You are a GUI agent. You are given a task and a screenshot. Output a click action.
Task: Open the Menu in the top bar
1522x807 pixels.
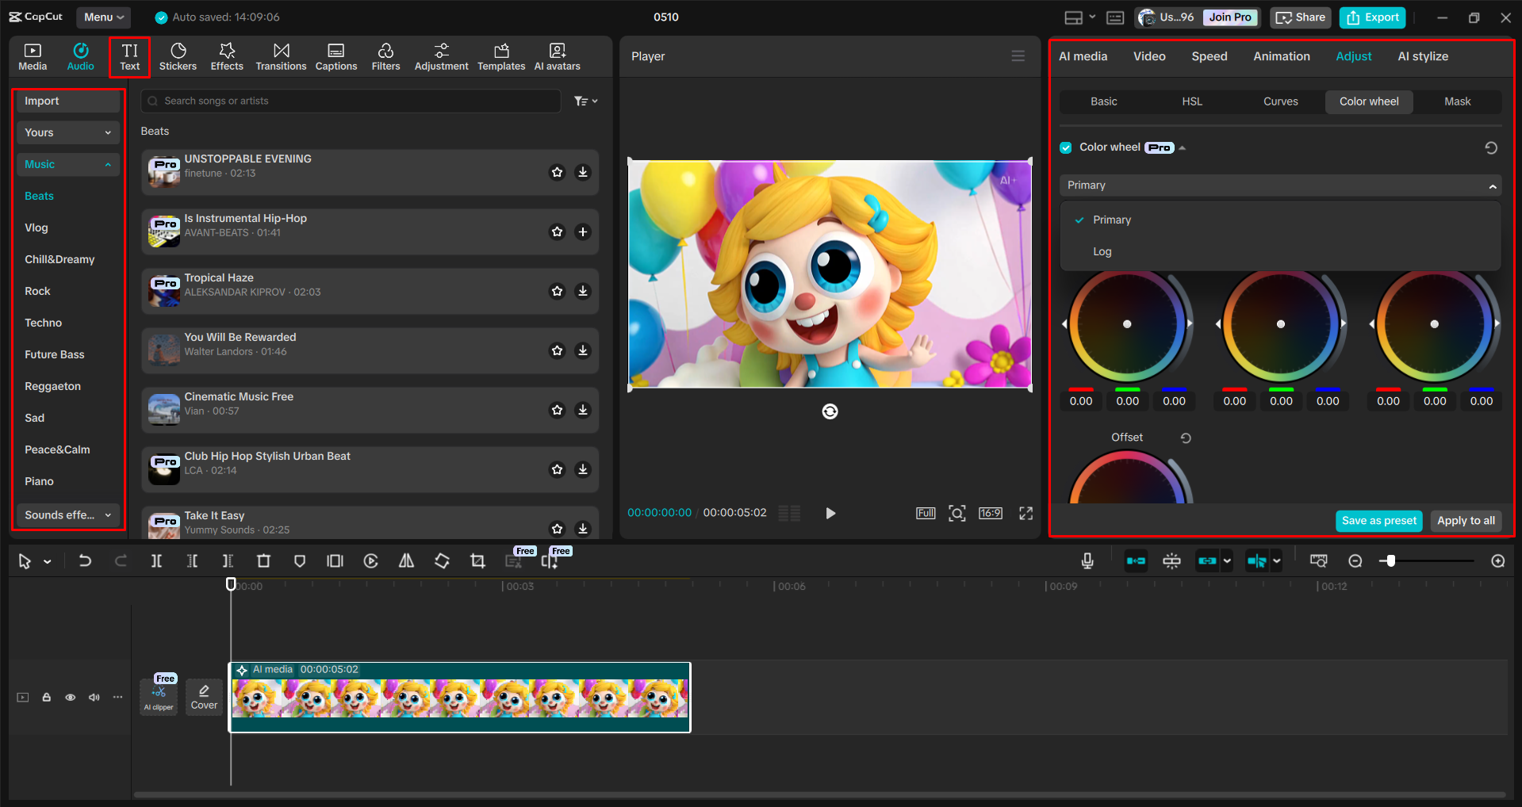point(103,17)
